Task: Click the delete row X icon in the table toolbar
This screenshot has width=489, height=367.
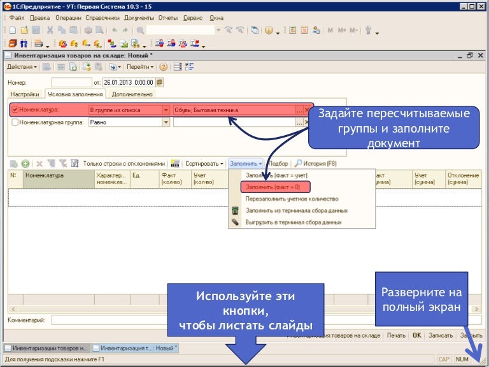Action: [x=39, y=164]
